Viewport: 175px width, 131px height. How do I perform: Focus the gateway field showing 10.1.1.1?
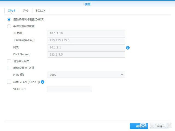tap(86, 47)
